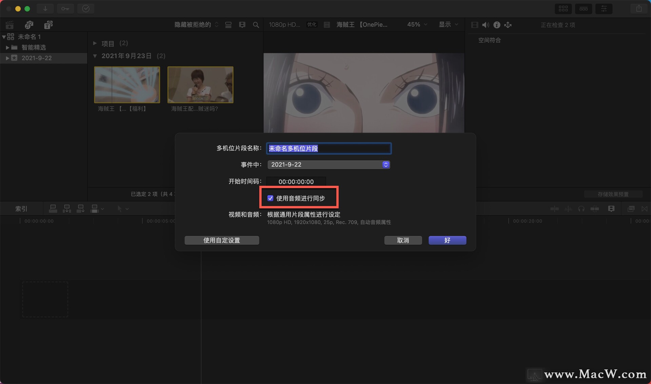Collapse the untitled library row
This screenshot has height=384, width=651.
(4, 37)
